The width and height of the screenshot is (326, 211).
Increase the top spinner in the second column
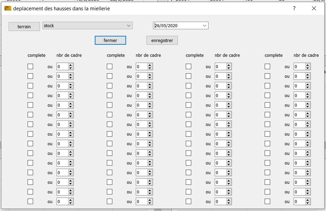(x=150, y=65)
